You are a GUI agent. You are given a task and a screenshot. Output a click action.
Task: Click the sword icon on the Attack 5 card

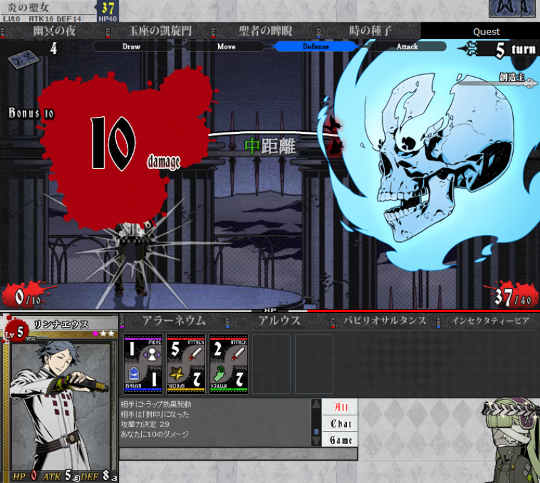coord(196,355)
